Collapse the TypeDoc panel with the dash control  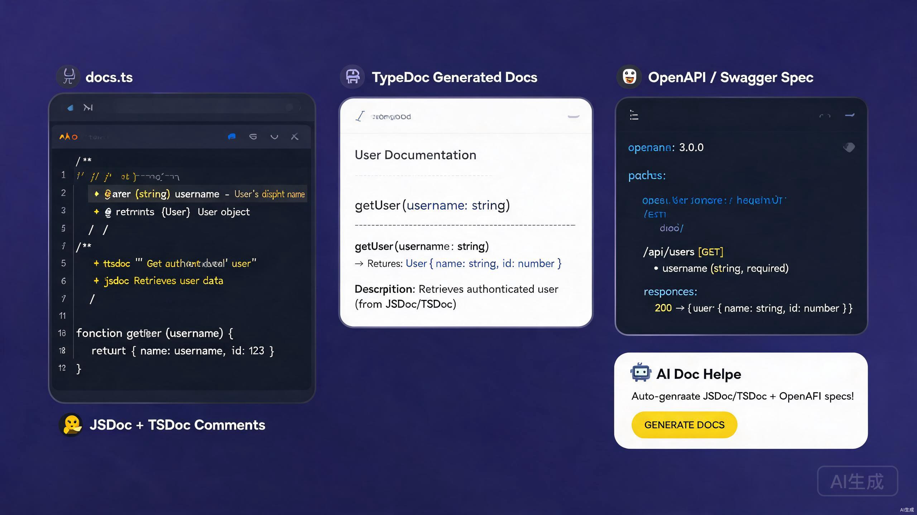573,116
